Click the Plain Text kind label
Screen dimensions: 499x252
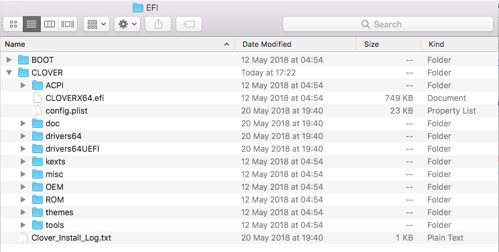tap(445, 238)
